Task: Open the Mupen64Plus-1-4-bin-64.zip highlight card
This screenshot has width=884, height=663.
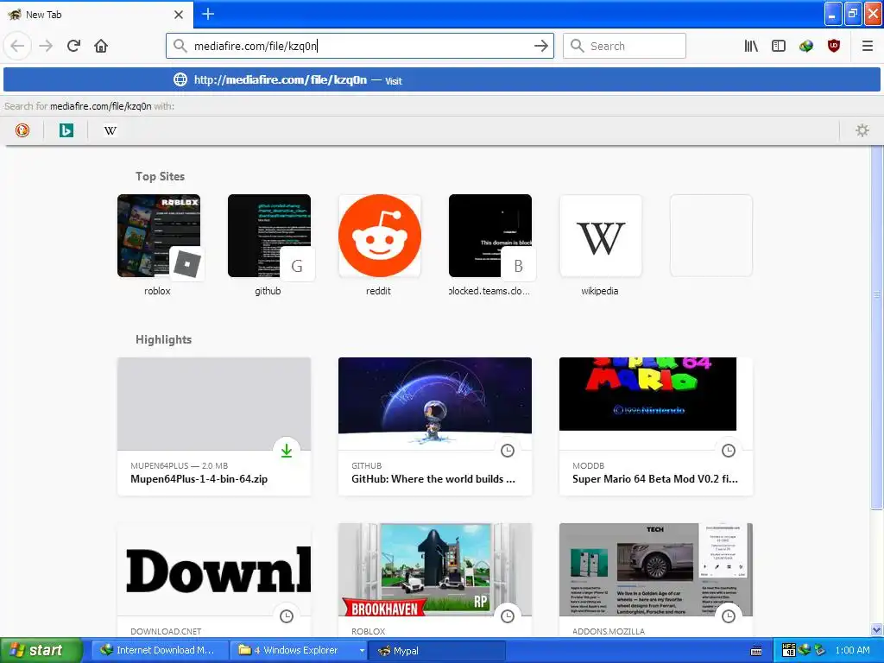Action: pos(214,426)
